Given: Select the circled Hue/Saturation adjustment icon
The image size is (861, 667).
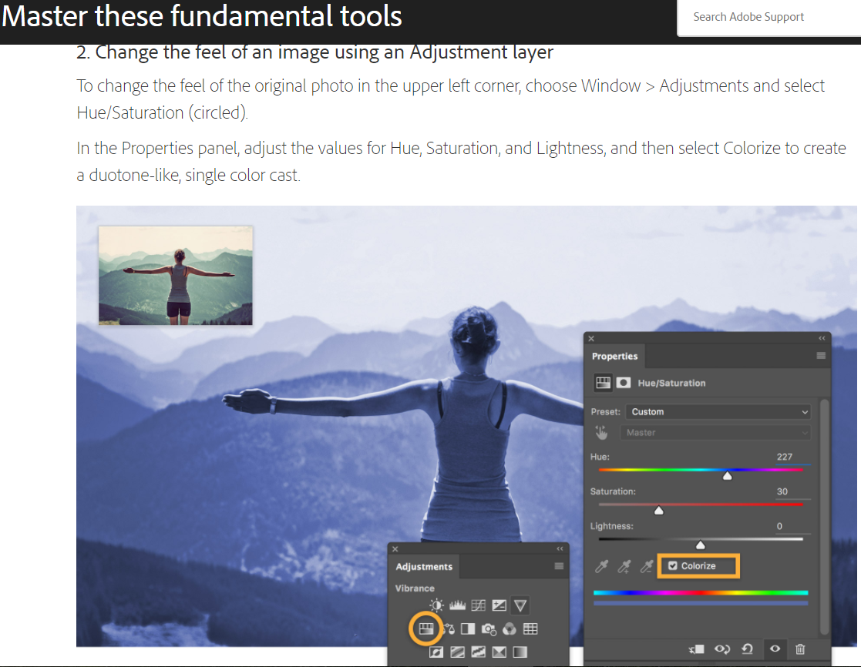Looking at the screenshot, I should click(x=426, y=628).
